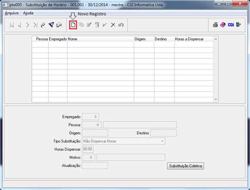Expand the Tipo Substituição dropdown

pos(162,141)
